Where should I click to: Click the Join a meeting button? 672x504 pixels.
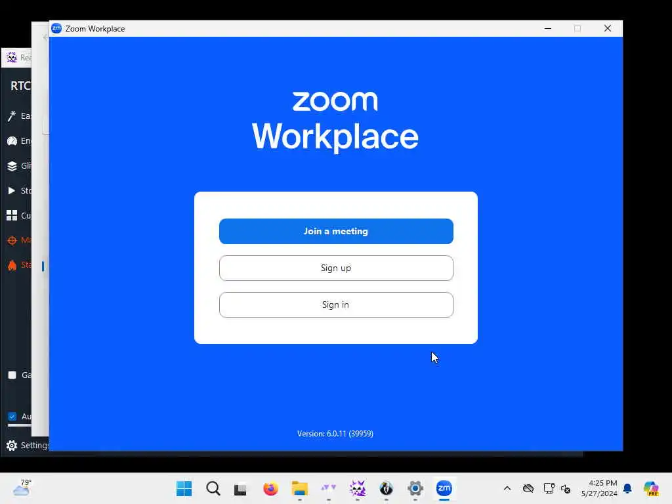336,232
